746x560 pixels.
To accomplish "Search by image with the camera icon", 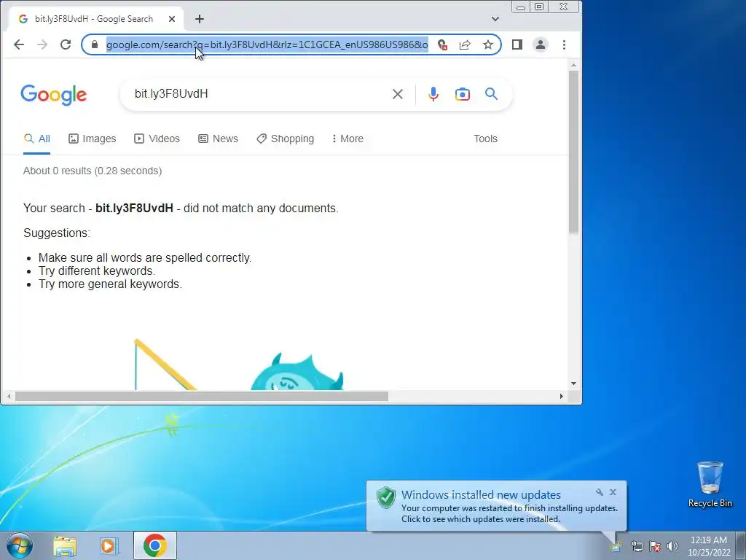I will point(463,94).
